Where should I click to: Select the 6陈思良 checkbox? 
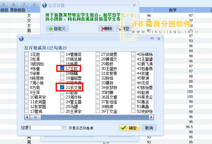click(x=26, y=78)
